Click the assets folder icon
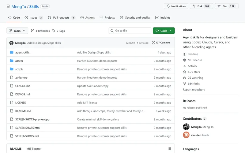Viewport: 245px width, 153px height. point(12,61)
